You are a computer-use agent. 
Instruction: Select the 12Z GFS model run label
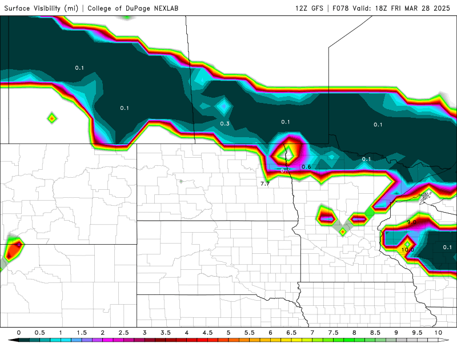[309, 8]
